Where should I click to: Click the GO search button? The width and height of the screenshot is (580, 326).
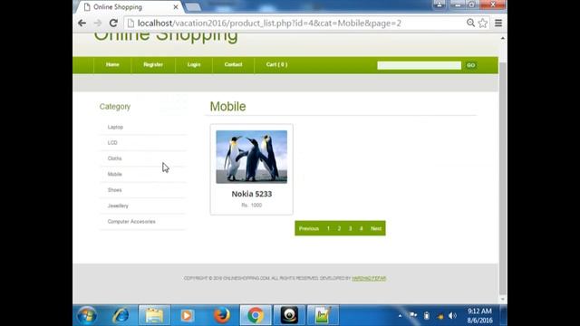pos(470,65)
